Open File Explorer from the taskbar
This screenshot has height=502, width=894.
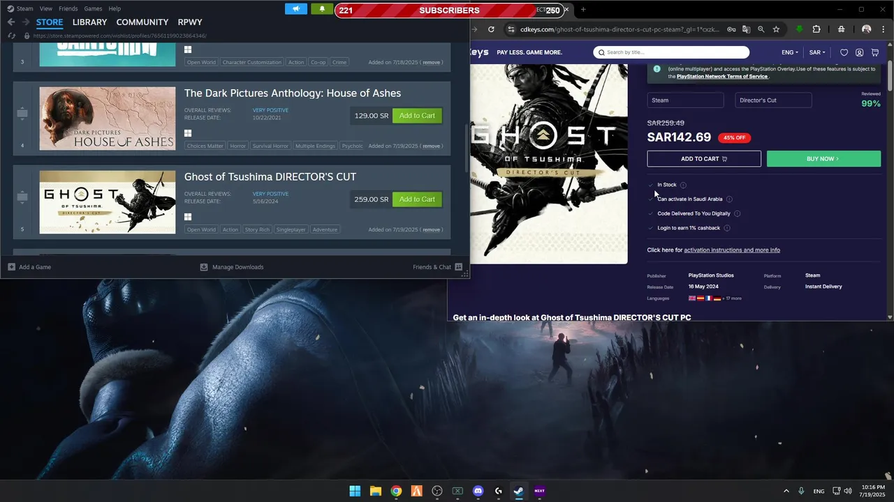[x=375, y=491]
